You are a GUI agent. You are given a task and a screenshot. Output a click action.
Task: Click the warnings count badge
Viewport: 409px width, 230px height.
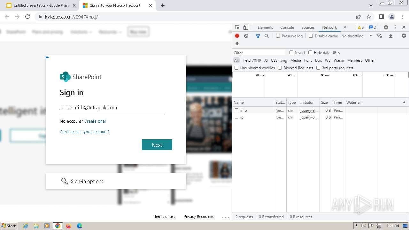[x=361, y=27]
